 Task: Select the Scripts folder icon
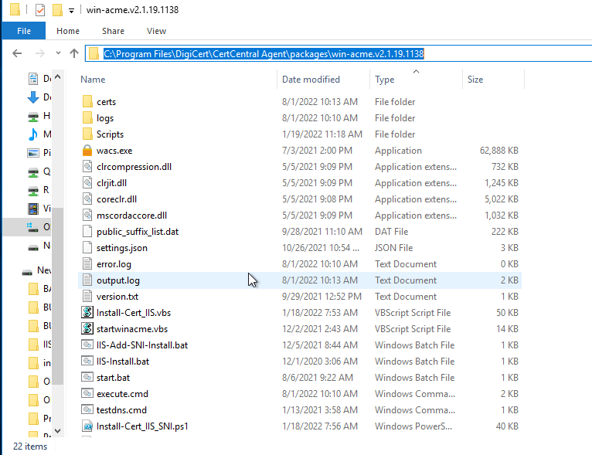coord(87,134)
